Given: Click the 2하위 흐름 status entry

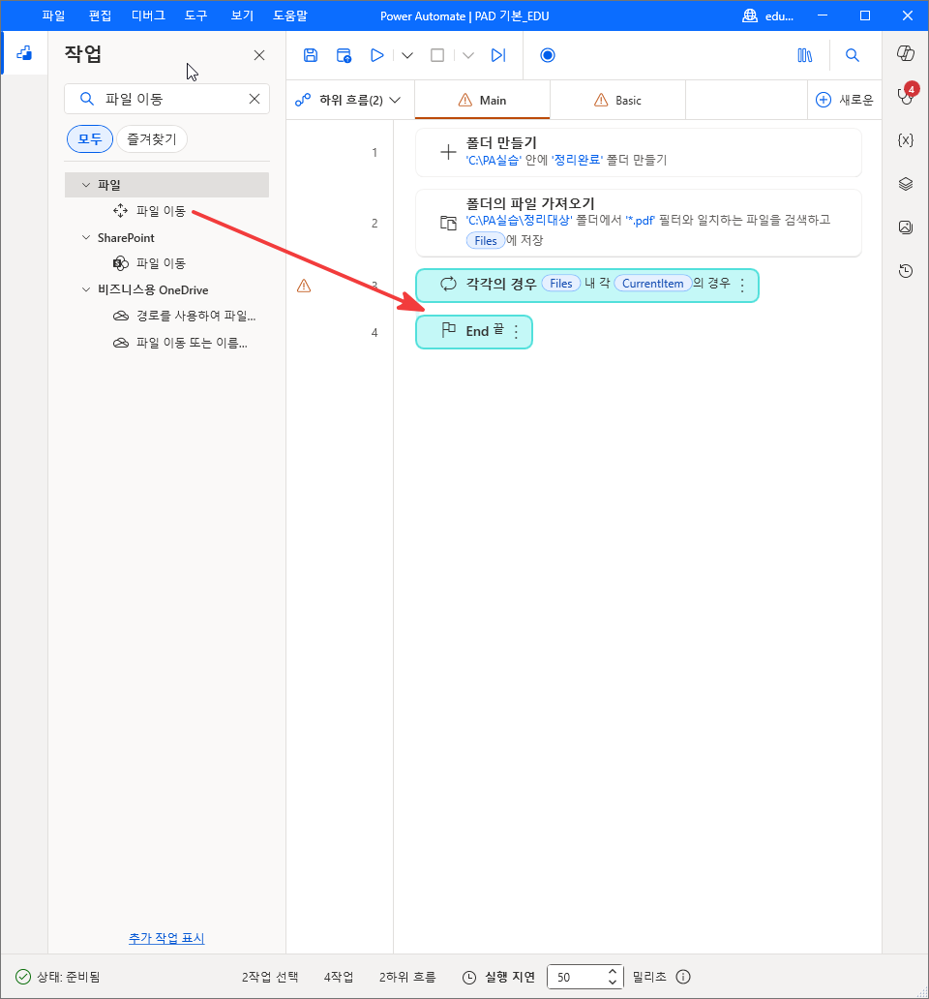Looking at the screenshot, I should pyautogui.click(x=407, y=977).
